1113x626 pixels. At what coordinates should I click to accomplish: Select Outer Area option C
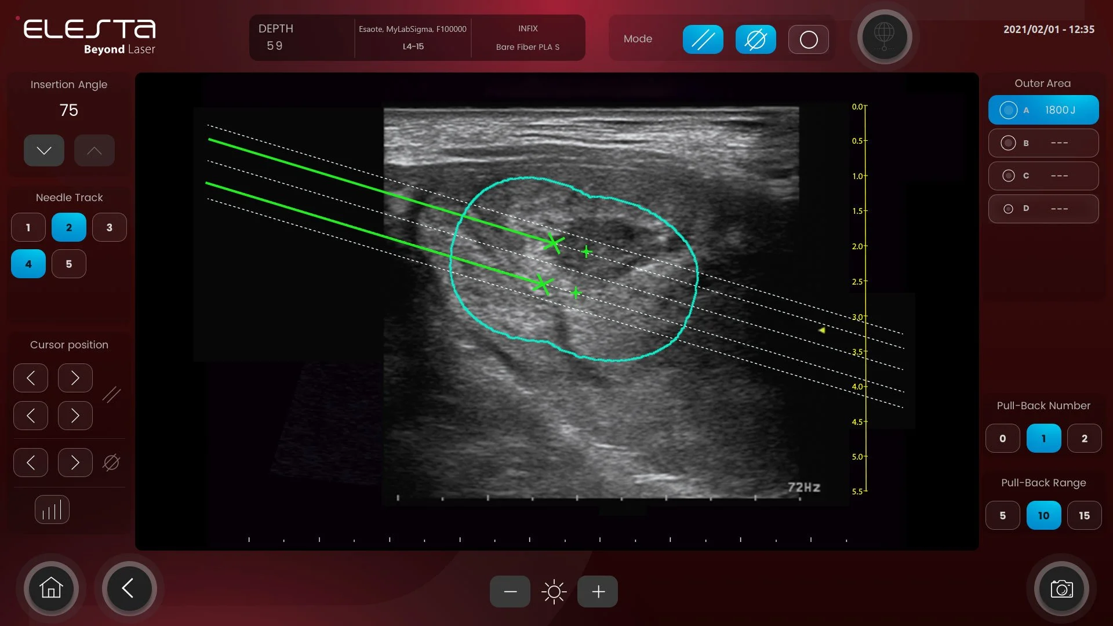(1043, 176)
